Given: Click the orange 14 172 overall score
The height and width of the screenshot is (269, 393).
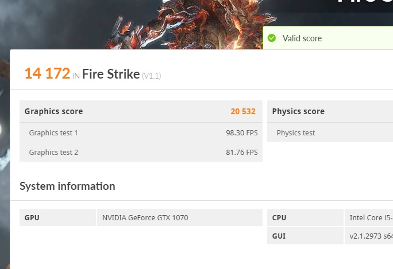Looking at the screenshot, I should pyautogui.click(x=47, y=73).
